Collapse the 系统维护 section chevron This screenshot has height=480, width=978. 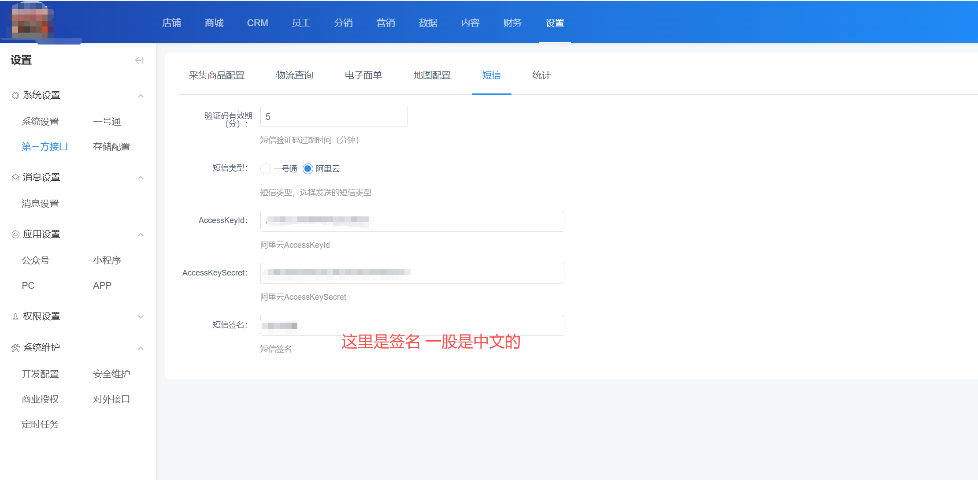(141, 348)
